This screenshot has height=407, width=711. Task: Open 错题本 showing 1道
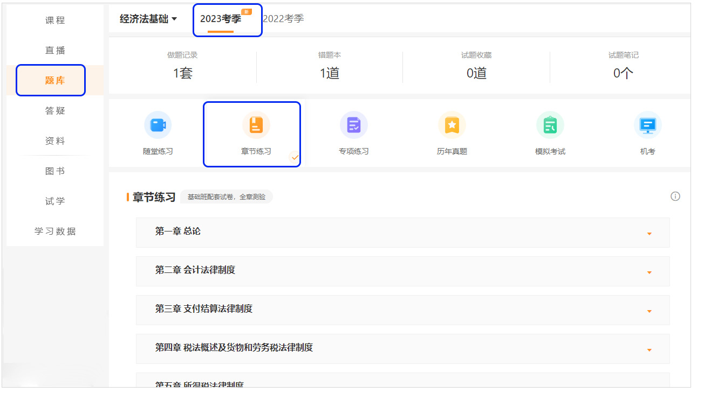coord(329,67)
